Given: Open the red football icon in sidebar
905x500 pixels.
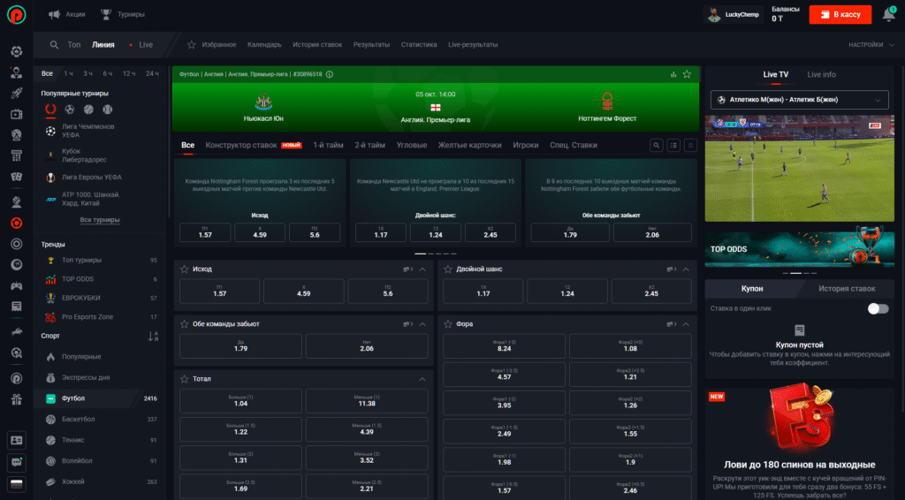Looking at the screenshot, I should click(16, 223).
